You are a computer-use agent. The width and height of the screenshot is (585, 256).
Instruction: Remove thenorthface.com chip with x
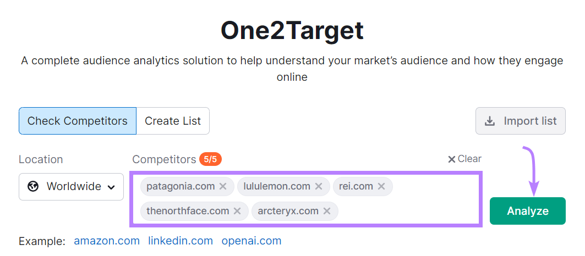tap(237, 211)
